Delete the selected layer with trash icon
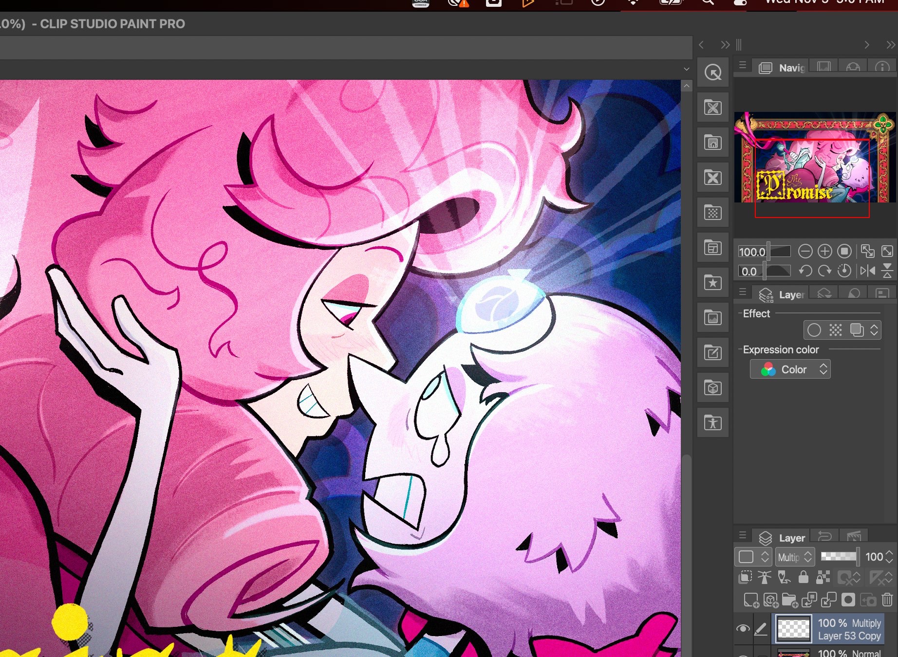Screen dimensions: 898x657 pos(887,600)
